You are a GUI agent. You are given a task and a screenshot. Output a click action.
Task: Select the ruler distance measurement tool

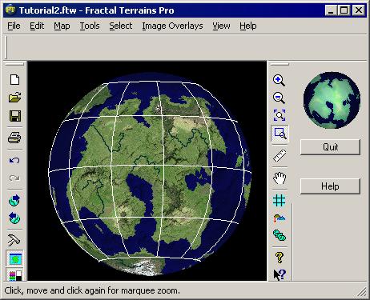pyautogui.click(x=280, y=155)
